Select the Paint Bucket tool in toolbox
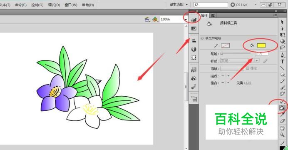 282,108
